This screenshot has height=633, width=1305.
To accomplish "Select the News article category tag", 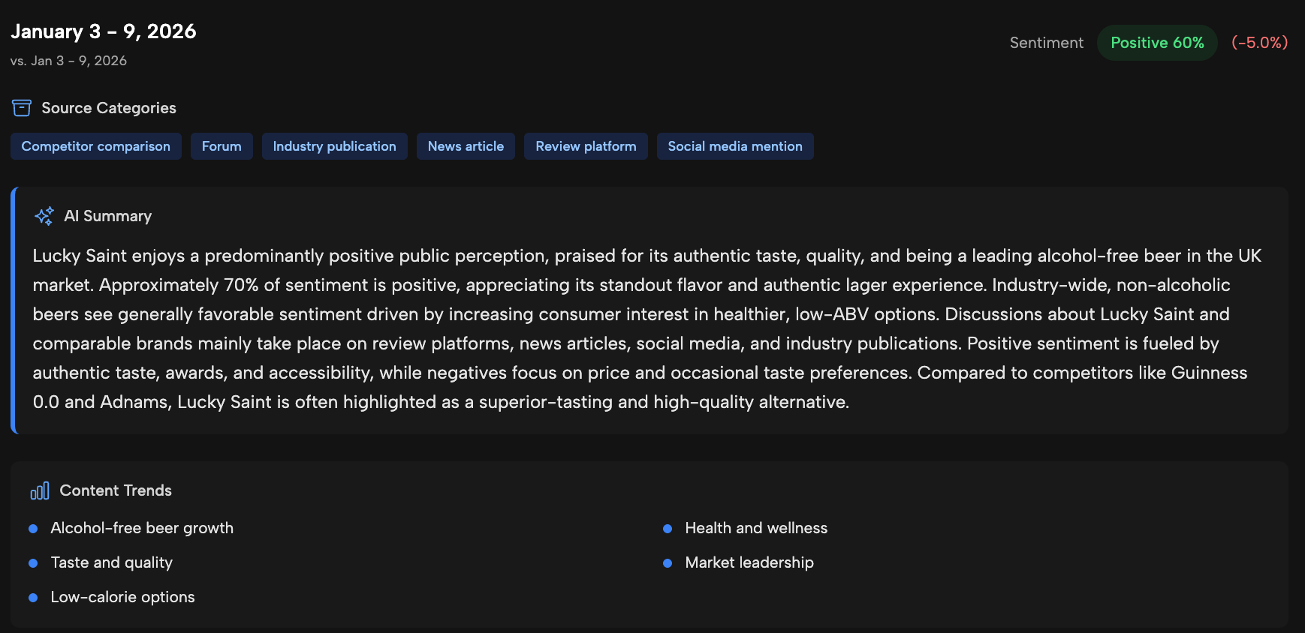I will (x=466, y=146).
